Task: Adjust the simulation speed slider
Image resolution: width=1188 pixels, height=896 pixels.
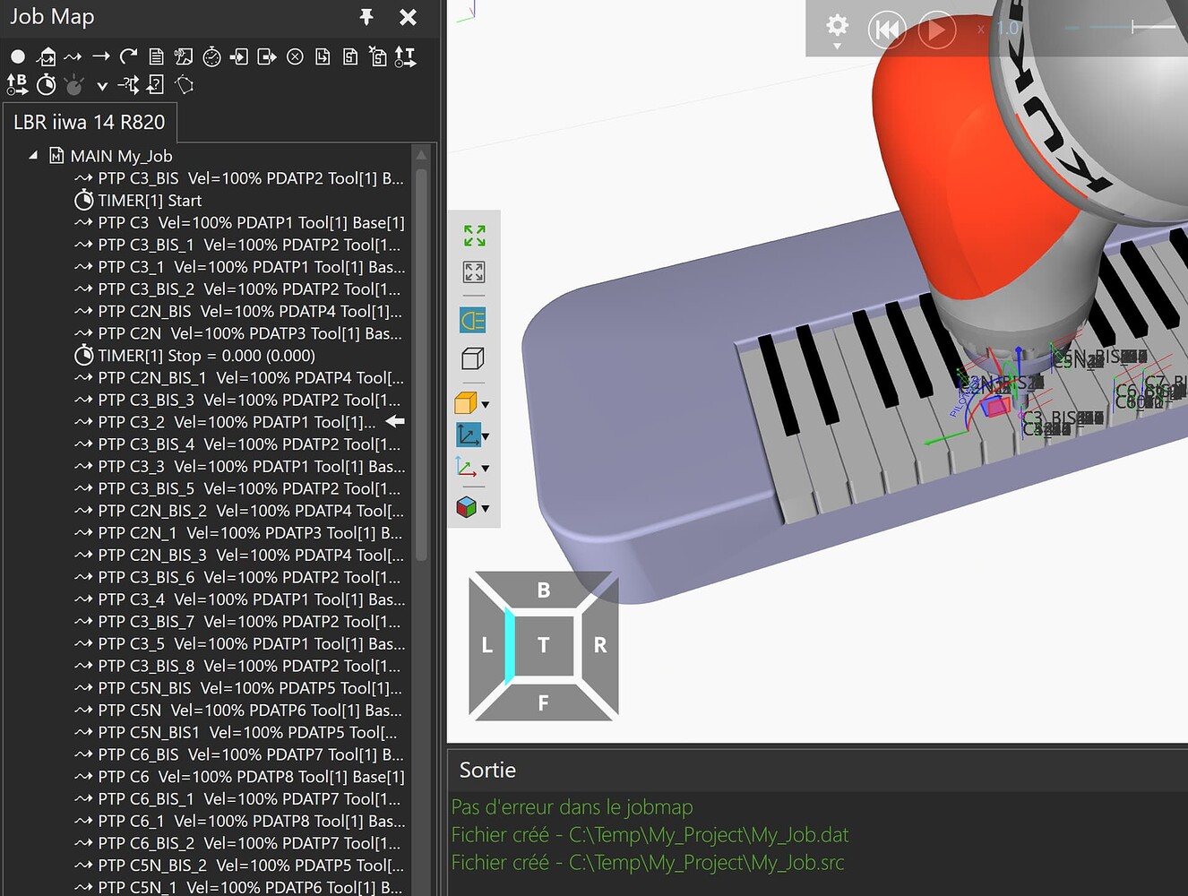Action: pos(1133,28)
